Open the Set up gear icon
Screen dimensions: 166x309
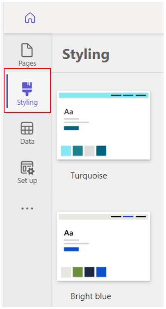(x=27, y=168)
